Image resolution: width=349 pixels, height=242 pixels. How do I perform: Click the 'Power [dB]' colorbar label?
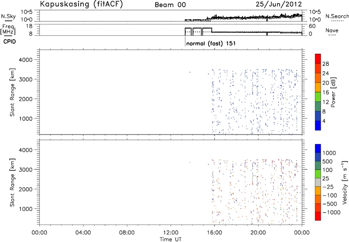[333, 92]
